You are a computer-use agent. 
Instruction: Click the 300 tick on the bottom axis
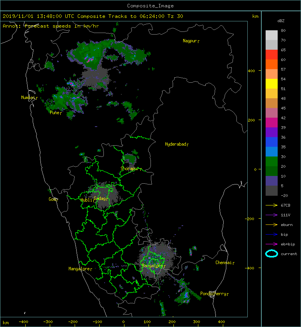pyautogui.click(x=196, y=322)
